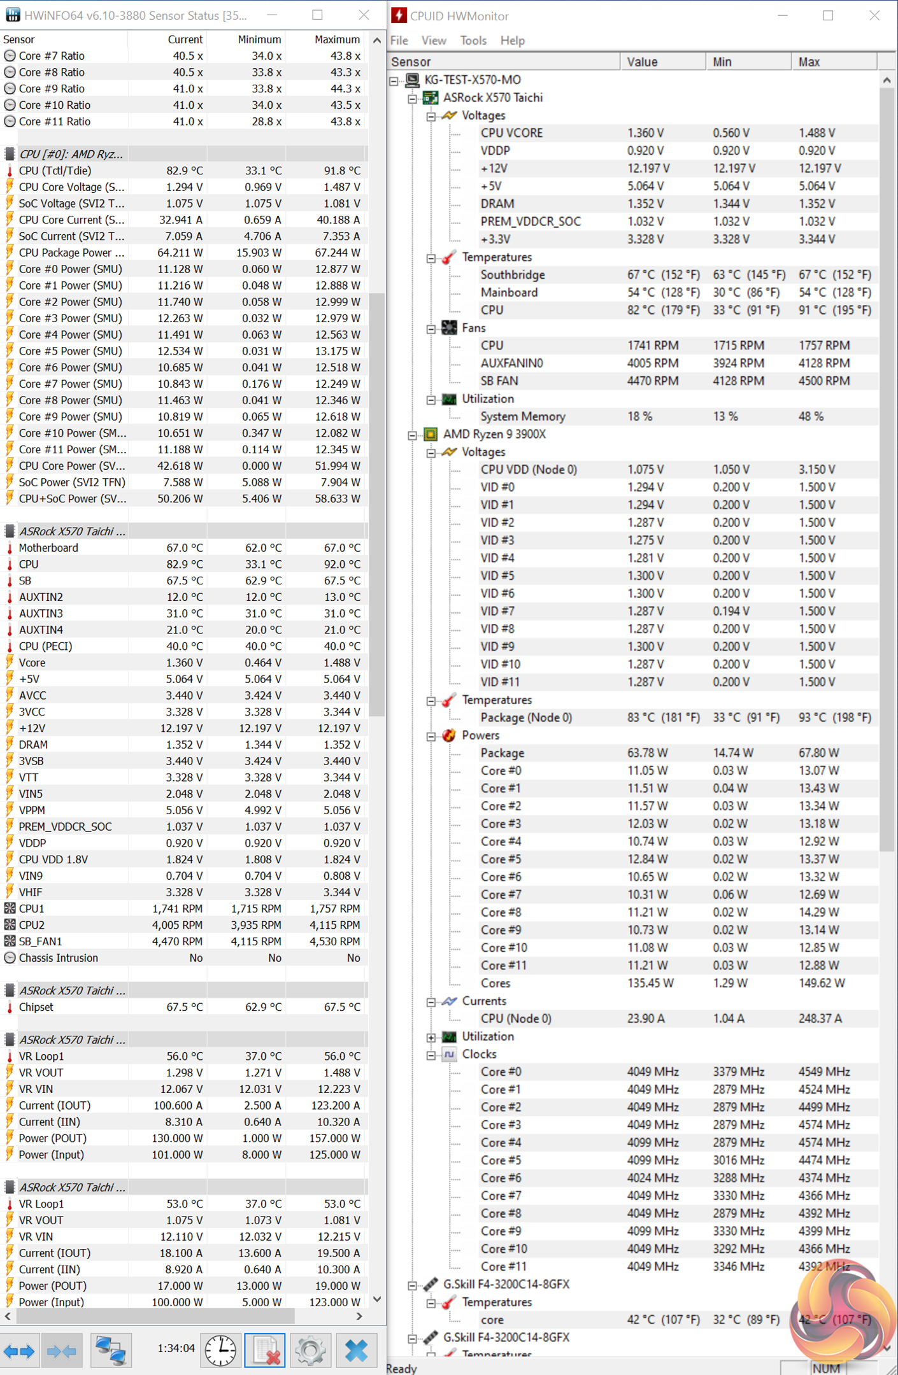
Task: Collapse the ASRock X570 Taichi node in HWMonitor
Action: tap(413, 98)
